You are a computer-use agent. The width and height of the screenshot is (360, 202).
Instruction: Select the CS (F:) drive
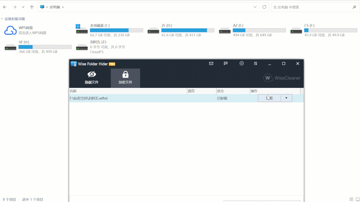pyautogui.click(x=324, y=30)
